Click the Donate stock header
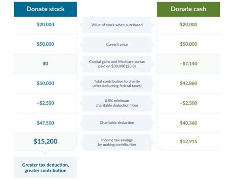This screenshot has width=234, height=180. click(x=45, y=9)
